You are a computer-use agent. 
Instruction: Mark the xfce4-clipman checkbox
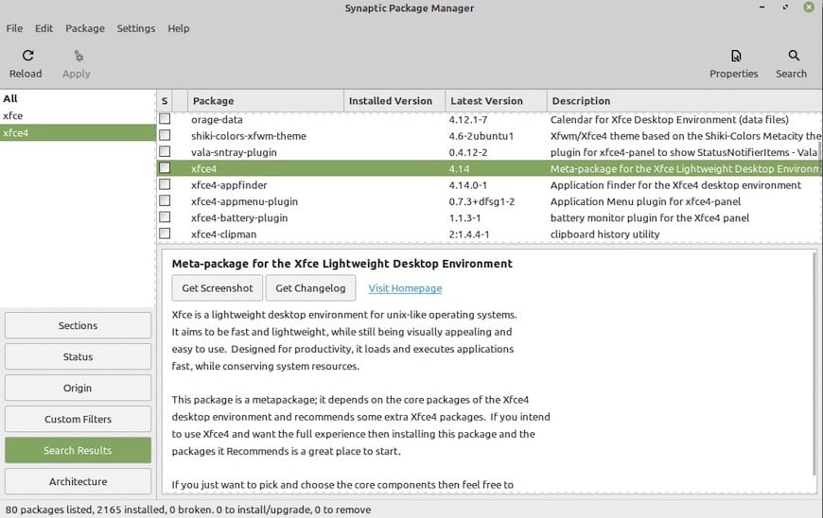(165, 233)
